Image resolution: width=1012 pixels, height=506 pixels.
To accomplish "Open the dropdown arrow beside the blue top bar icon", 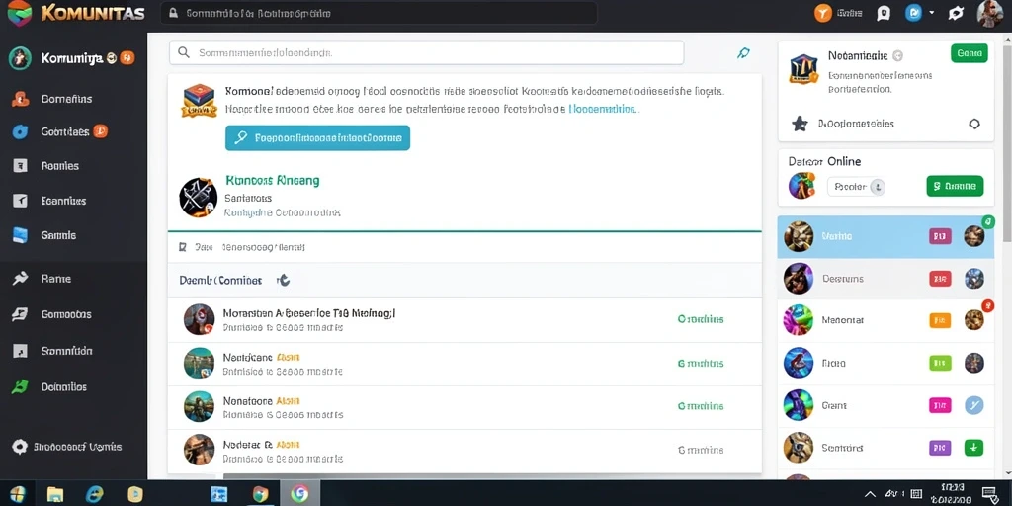I will pyautogui.click(x=931, y=12).
